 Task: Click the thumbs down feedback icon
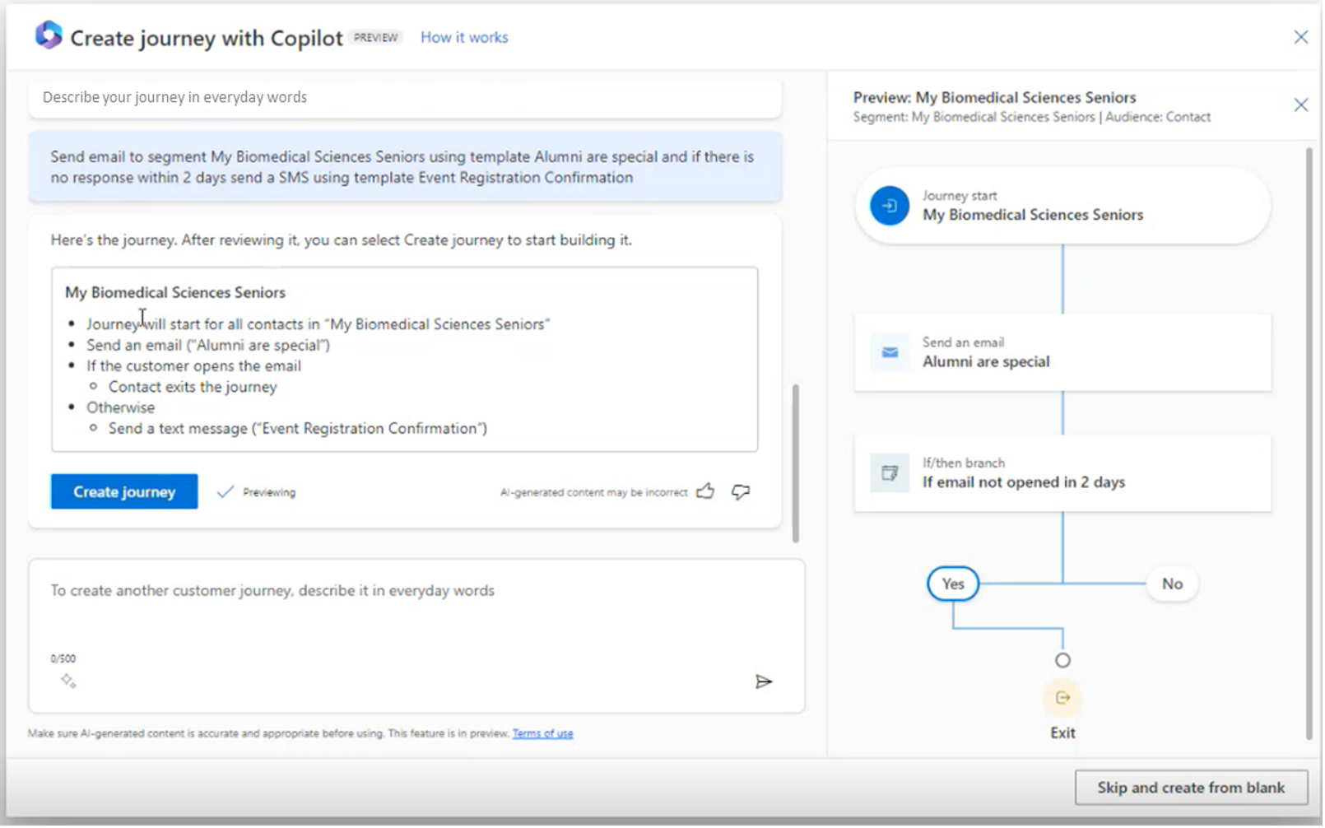coord(741,492)
